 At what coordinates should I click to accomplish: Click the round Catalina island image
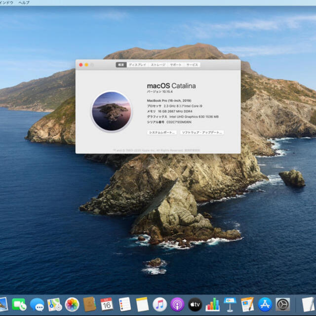(x=112, y=111)
